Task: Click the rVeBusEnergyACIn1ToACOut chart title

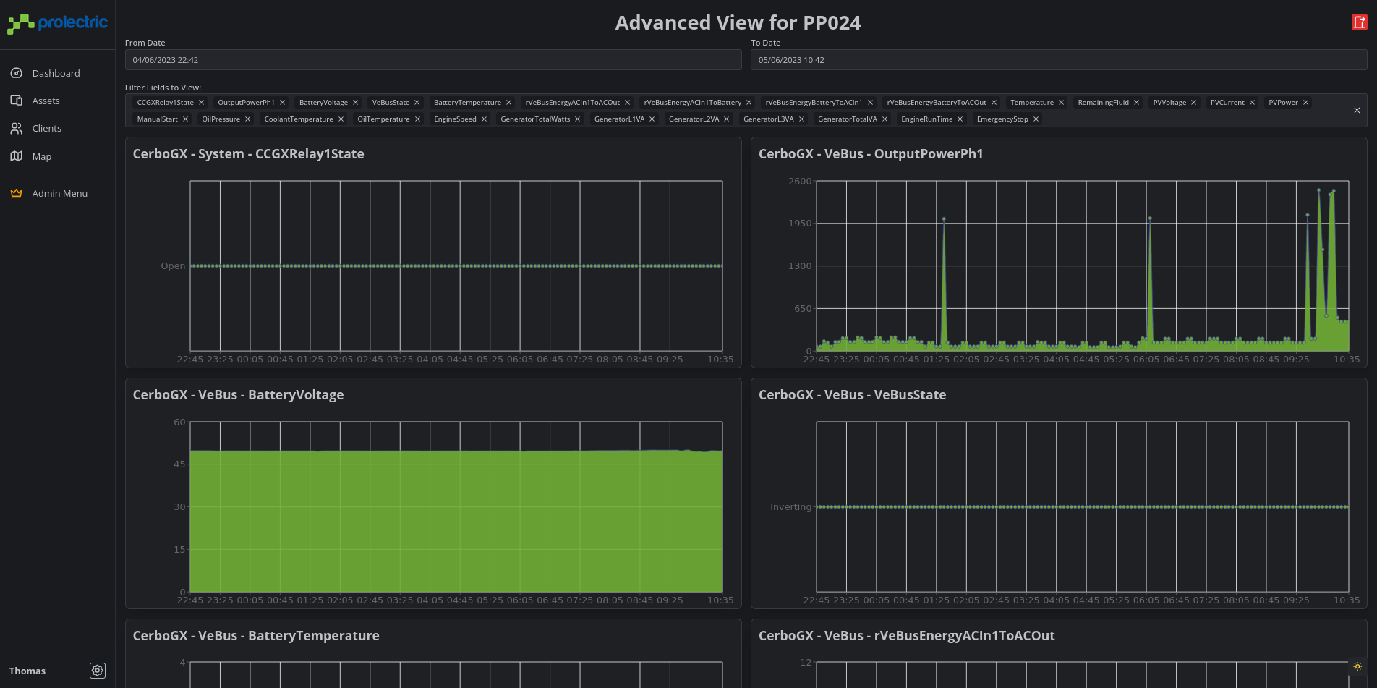Action: [906, 636]
